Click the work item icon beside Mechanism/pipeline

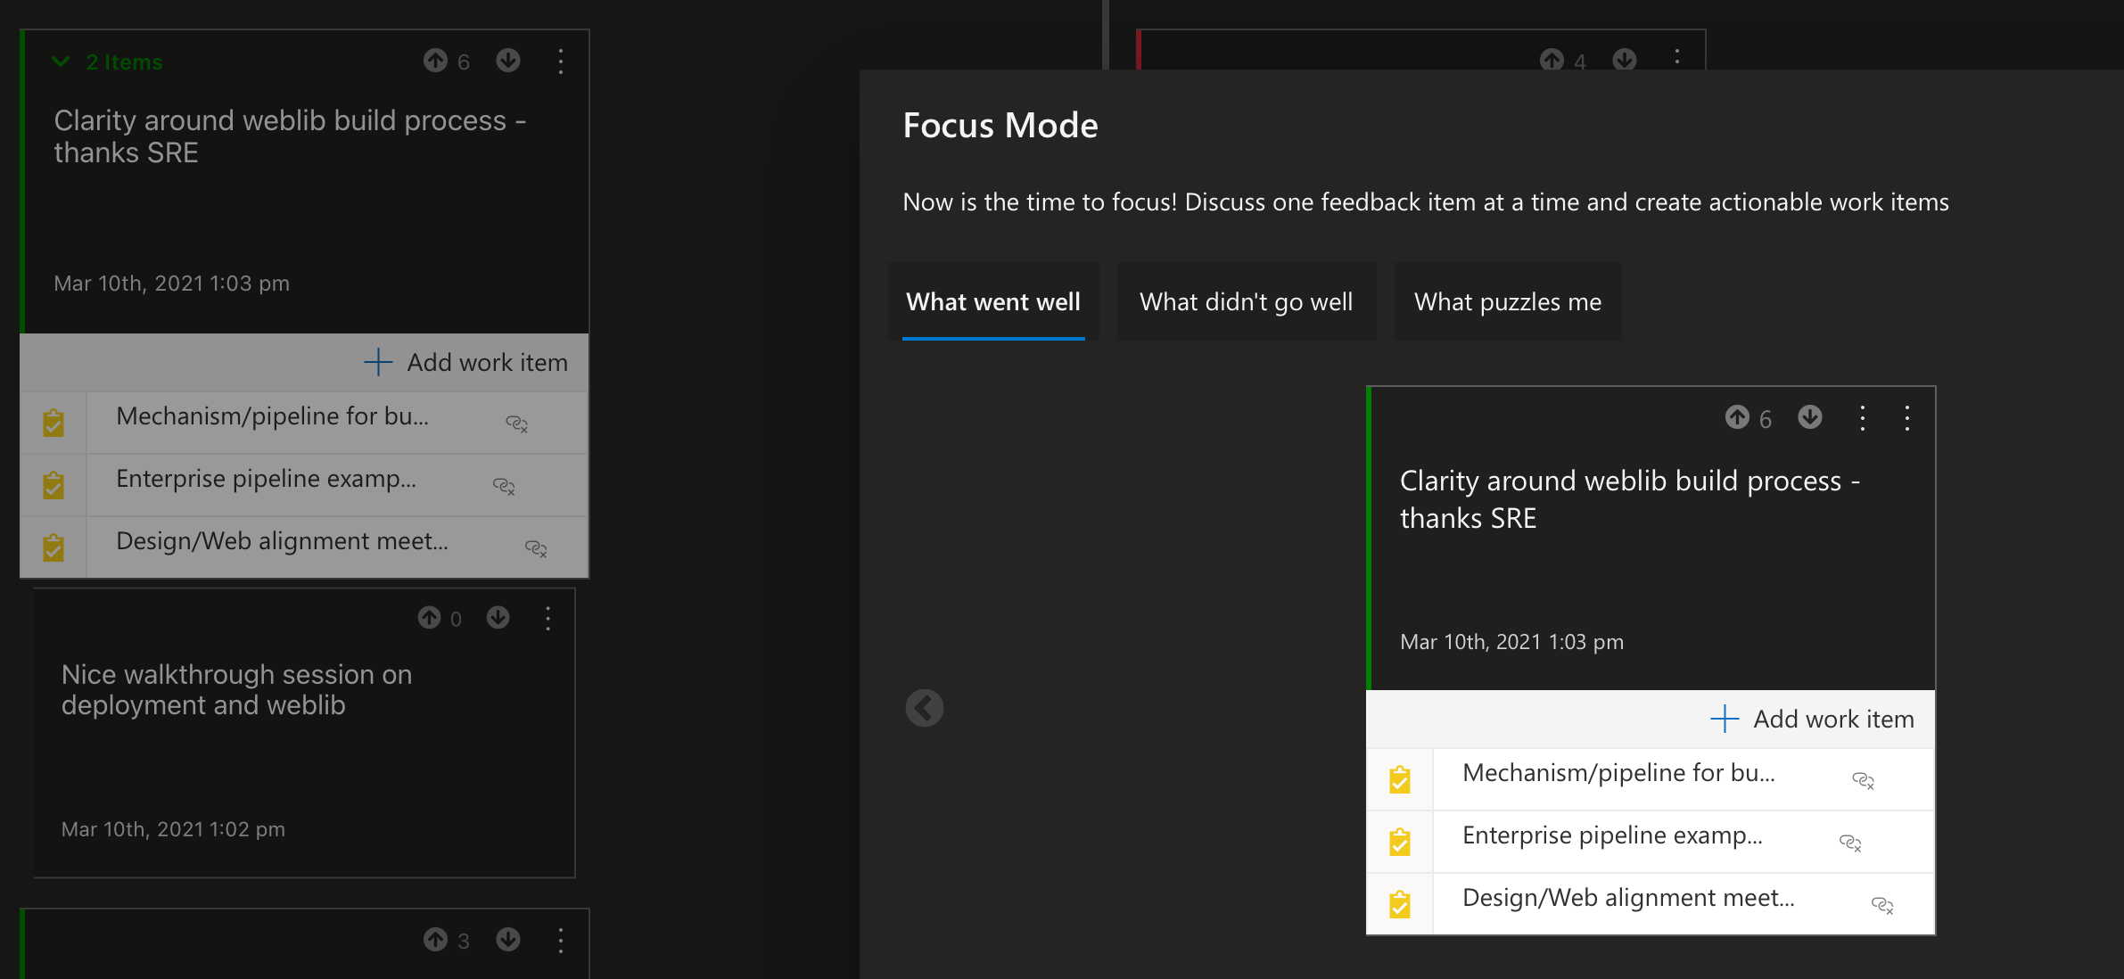click(x=53, y=422)
